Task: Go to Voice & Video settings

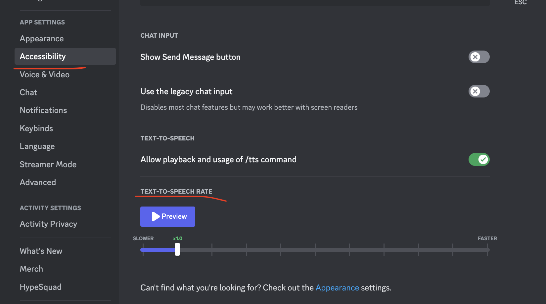Action: pos(45,75)
